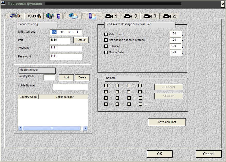Tick camera 12 checkbox
Image resolution: width=226 pixels, height=162 pixels.
(x=140, y=98)
